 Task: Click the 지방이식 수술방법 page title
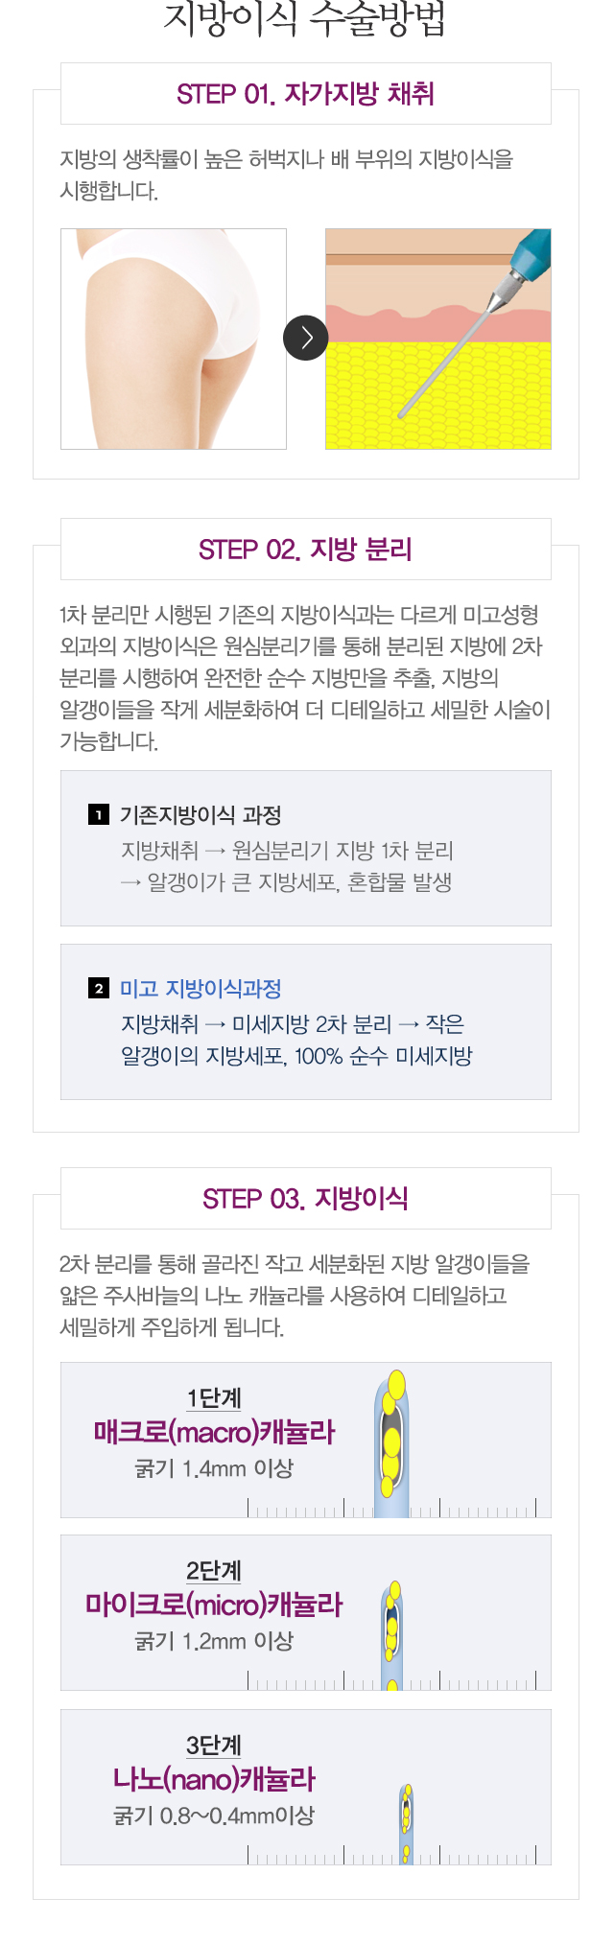[x=305, y=20]
